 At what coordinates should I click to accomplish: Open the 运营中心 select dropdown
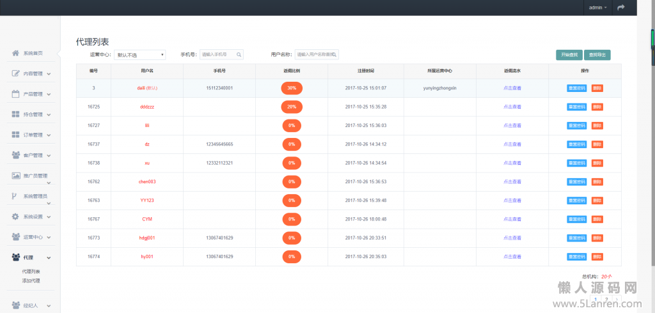(140, 55)
